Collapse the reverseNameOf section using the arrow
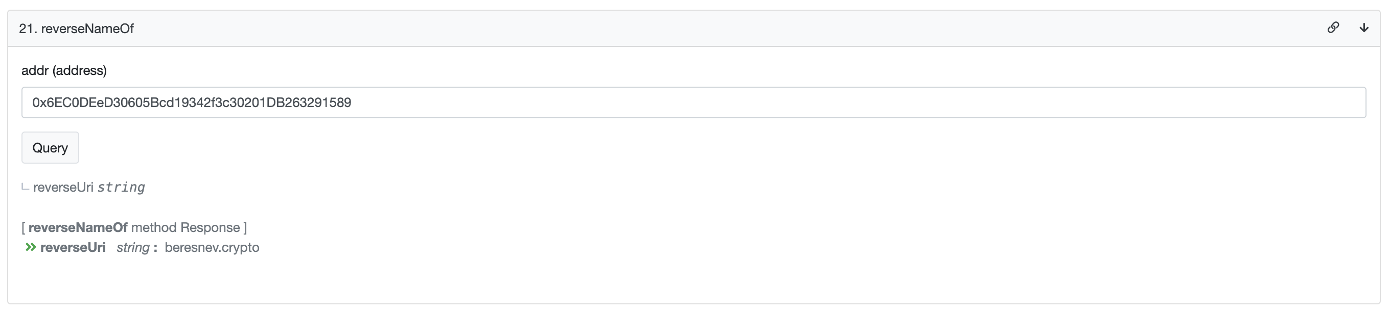 pyautogui.click(x=1363, y=28)
